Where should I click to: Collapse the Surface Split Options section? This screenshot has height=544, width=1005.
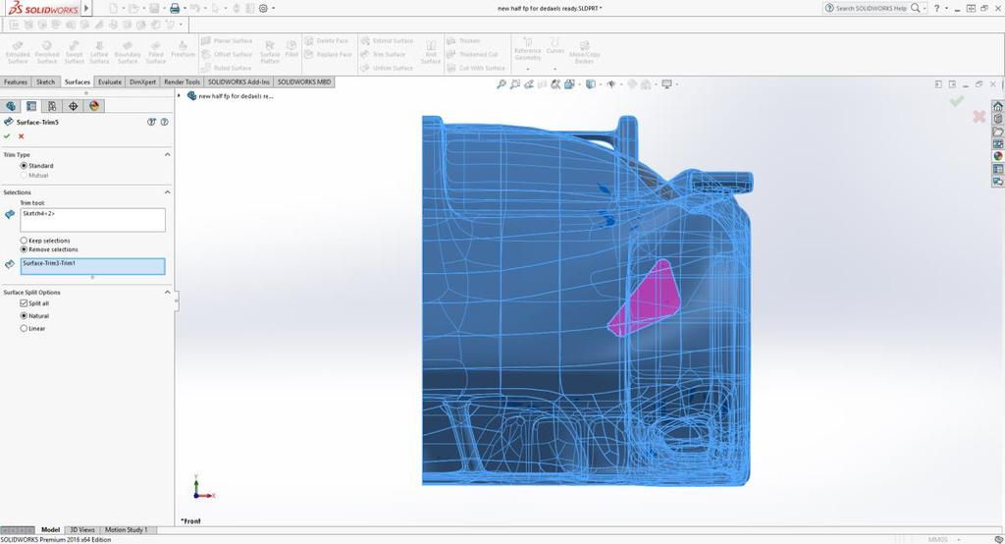click(167, 292)
